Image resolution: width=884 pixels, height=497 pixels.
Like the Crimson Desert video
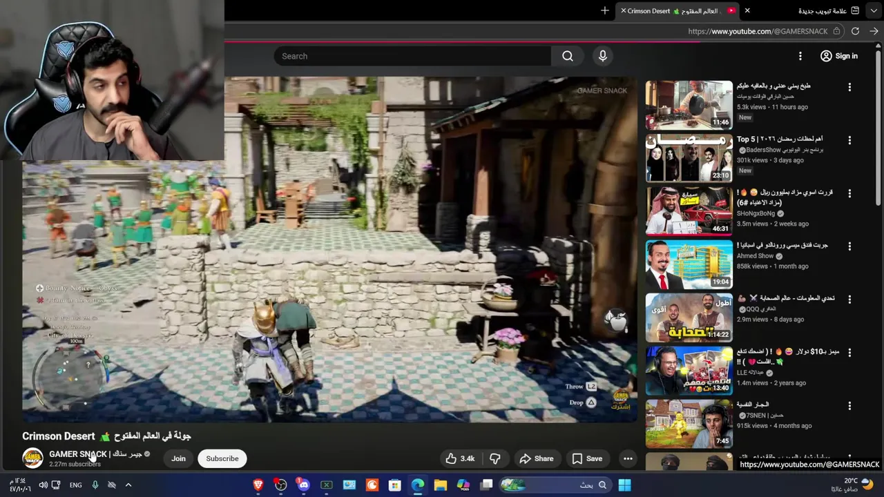pos(460,458)
